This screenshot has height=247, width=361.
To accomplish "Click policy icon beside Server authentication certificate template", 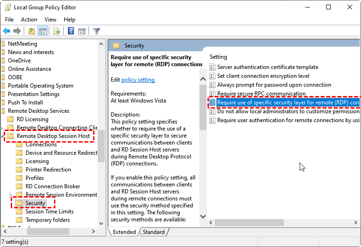I will click(x=212, y=67).
